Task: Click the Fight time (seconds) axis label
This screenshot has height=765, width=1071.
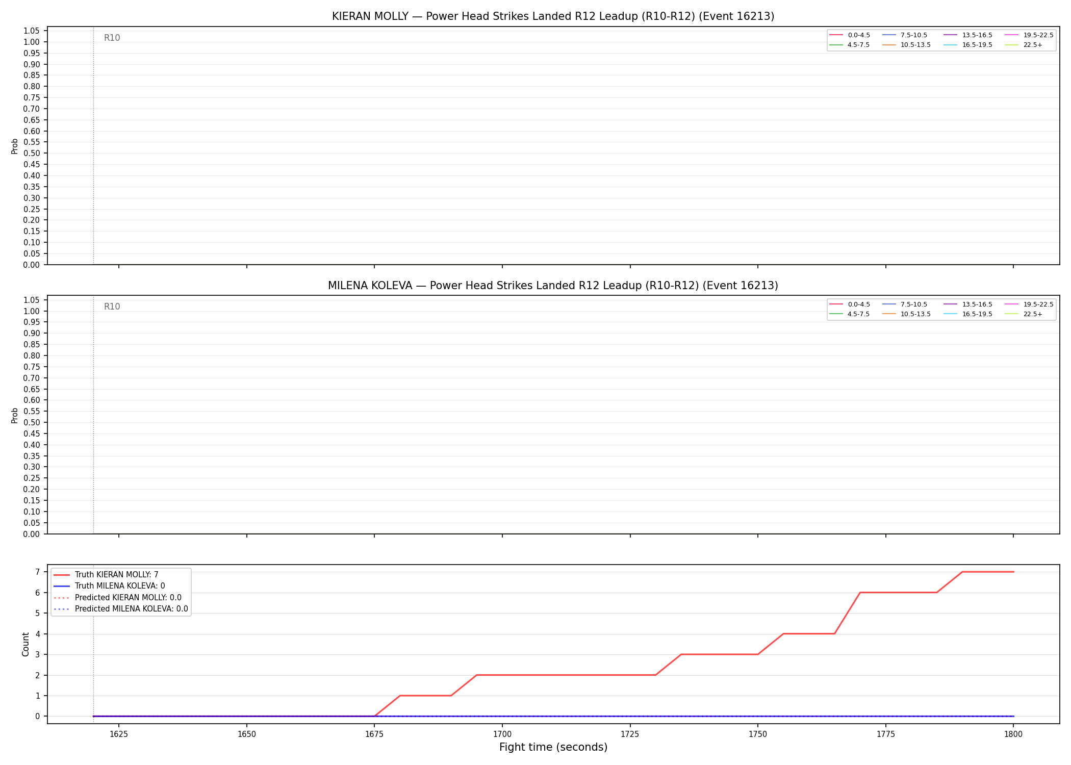Action: tap(553, 747)
